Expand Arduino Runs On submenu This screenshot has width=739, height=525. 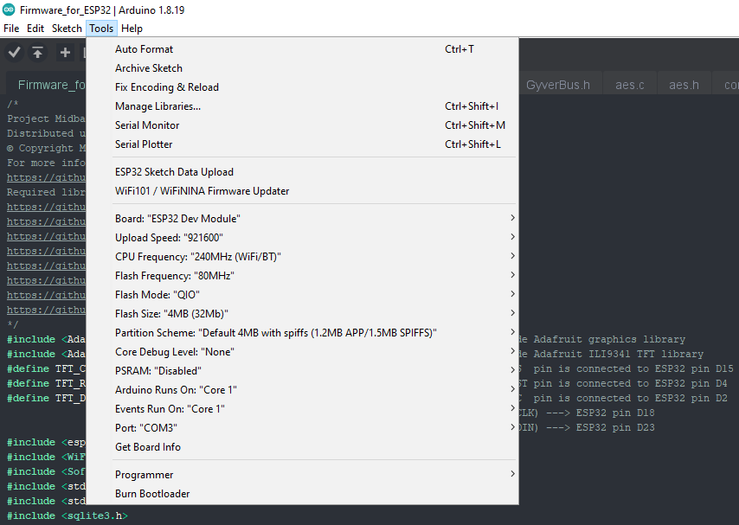click(302, 390)
